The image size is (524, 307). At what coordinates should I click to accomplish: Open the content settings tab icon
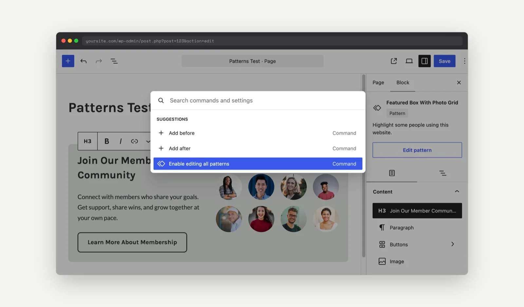pyautogui.click(x=392, y=173)
